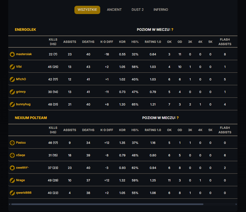The image size is (246, 212).
Task: Open swetthY- player name link
Action: point(22,168)
